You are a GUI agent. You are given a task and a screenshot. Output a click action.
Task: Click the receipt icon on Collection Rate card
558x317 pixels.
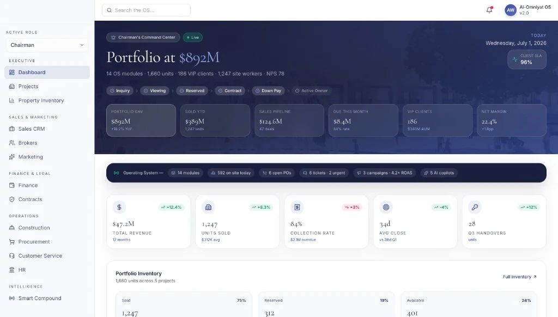pyautogui.click(x=297, y=207)
